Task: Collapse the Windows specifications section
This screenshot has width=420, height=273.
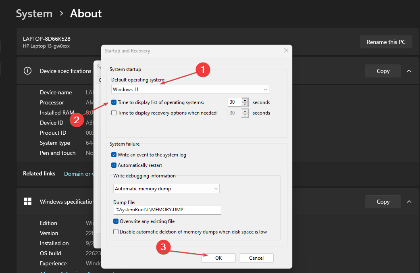Action: [x=409, y=202]
